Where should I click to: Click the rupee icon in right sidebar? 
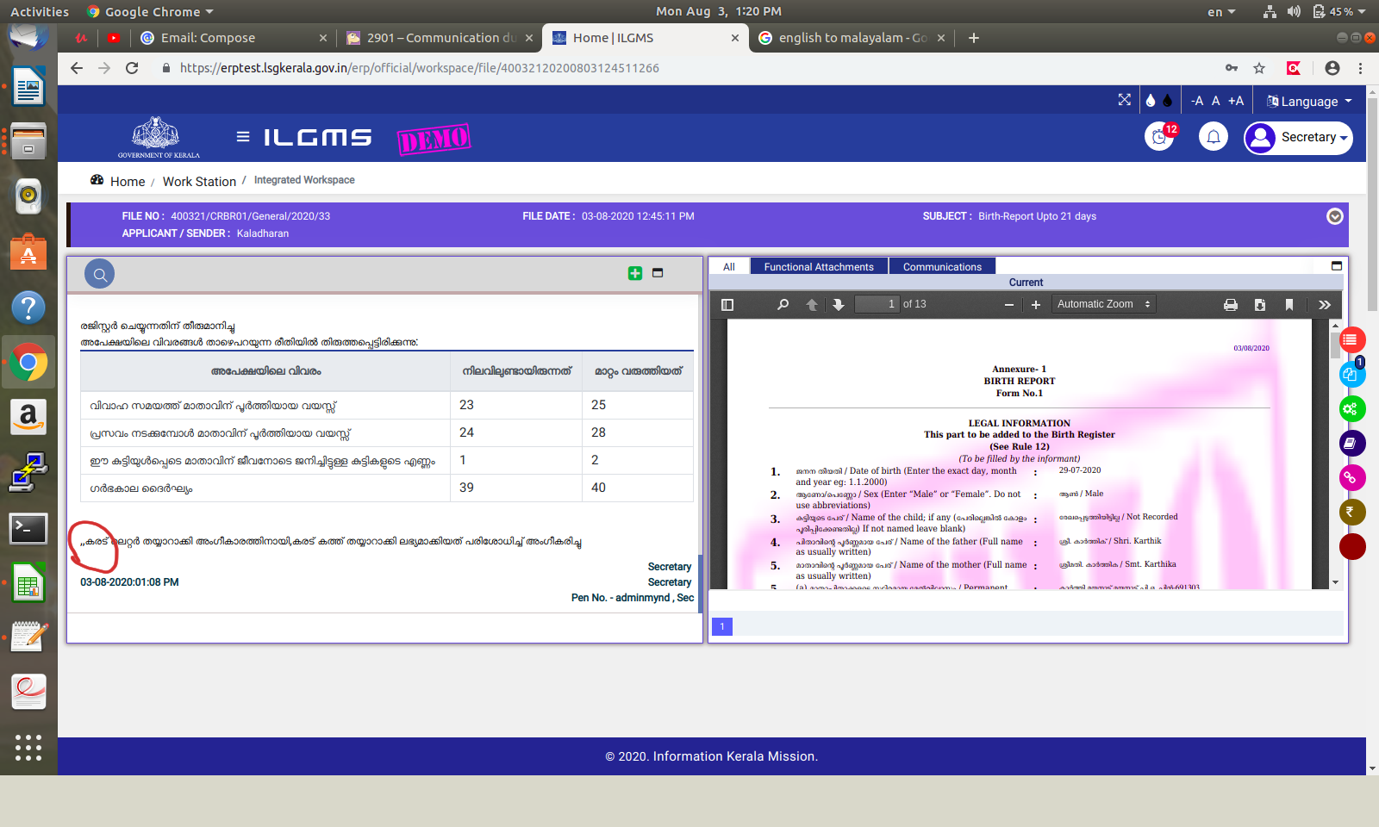pyautogui.click(x=1351, y=512)
